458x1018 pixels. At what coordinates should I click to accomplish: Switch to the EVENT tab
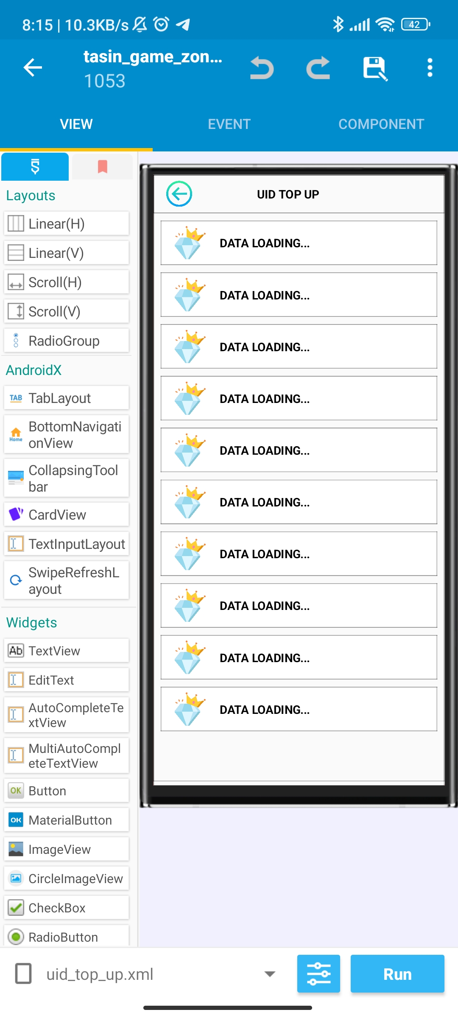229,124
